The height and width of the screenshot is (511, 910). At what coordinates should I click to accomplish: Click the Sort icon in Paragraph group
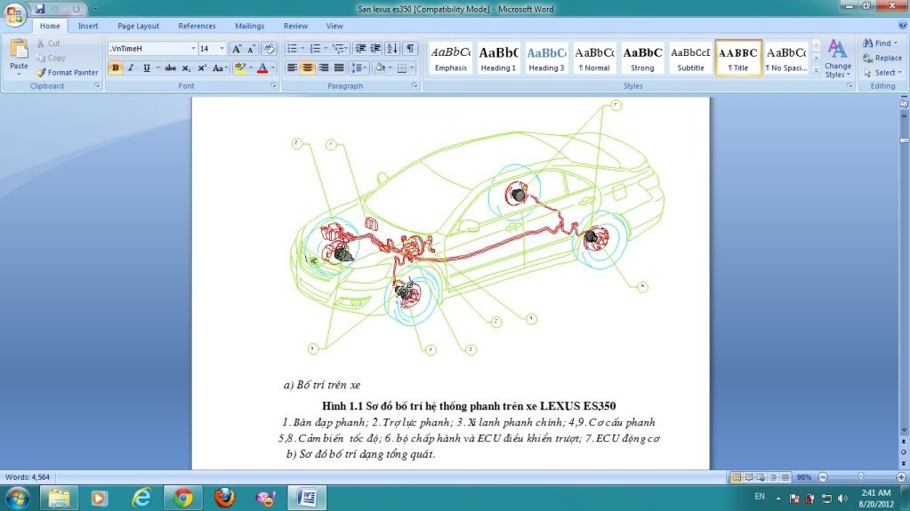(392, 49)
